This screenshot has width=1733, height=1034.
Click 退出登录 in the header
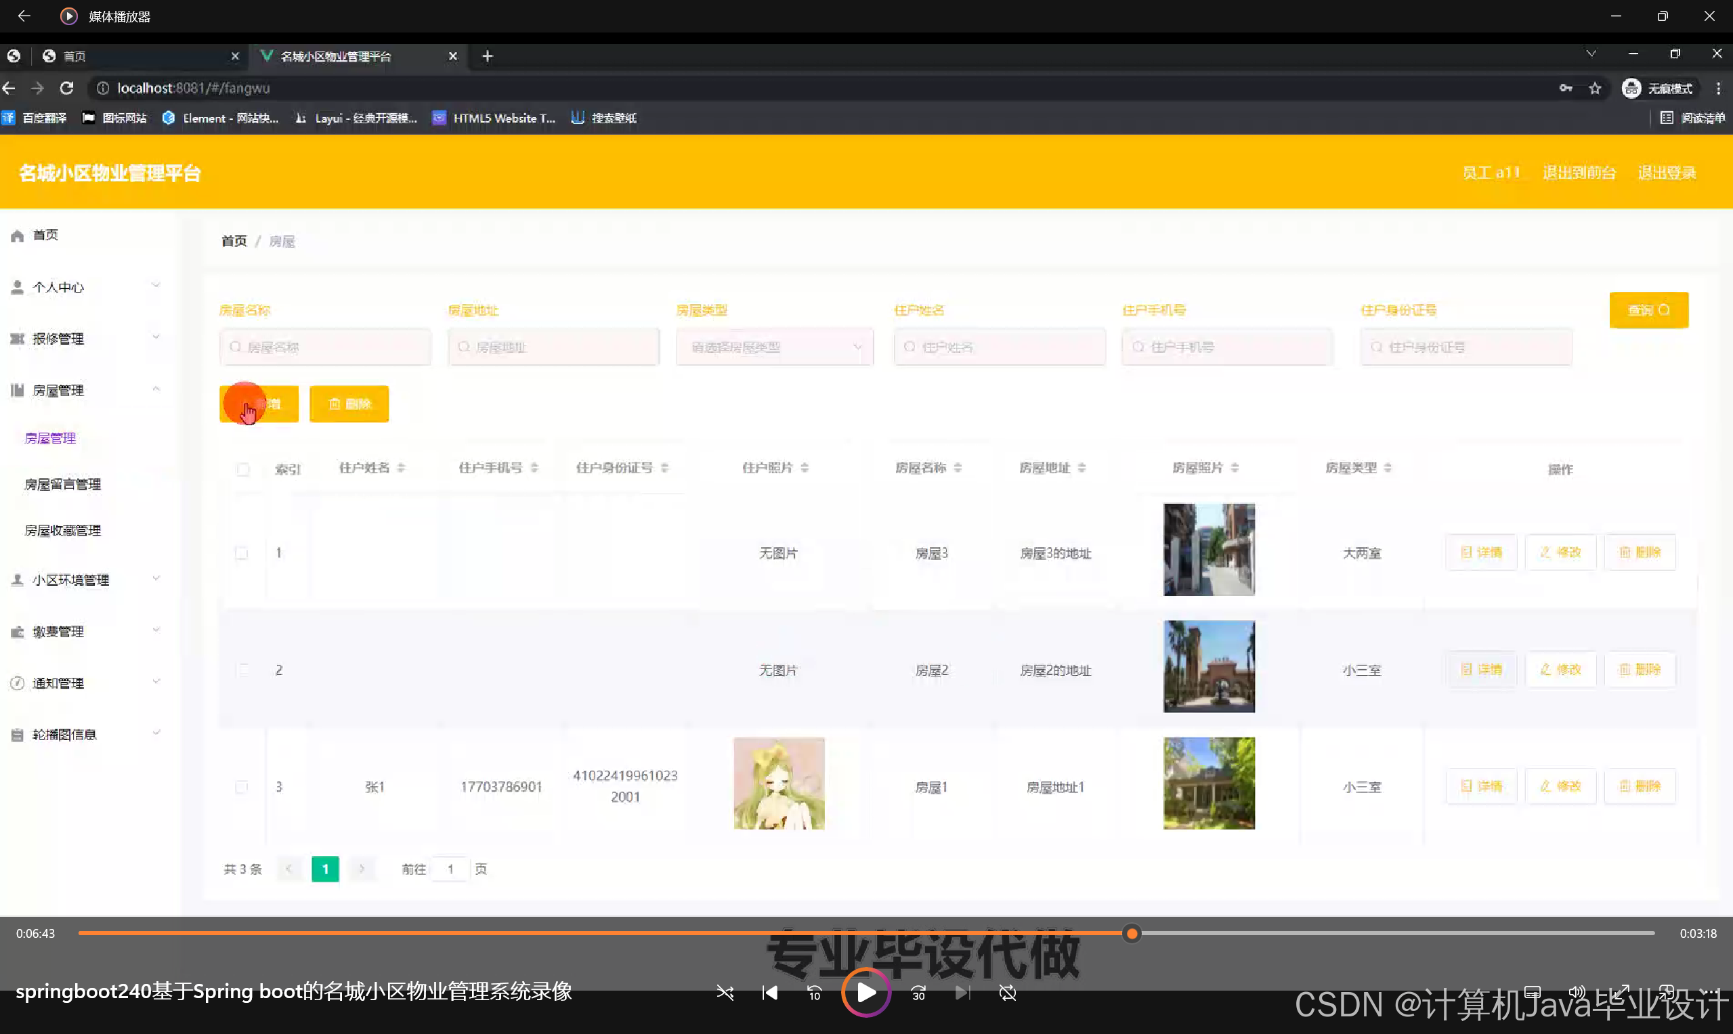click(x=1666, y=172)
